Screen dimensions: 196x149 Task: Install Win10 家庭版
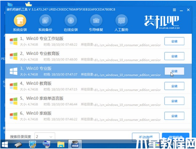[x=174, y=116]
